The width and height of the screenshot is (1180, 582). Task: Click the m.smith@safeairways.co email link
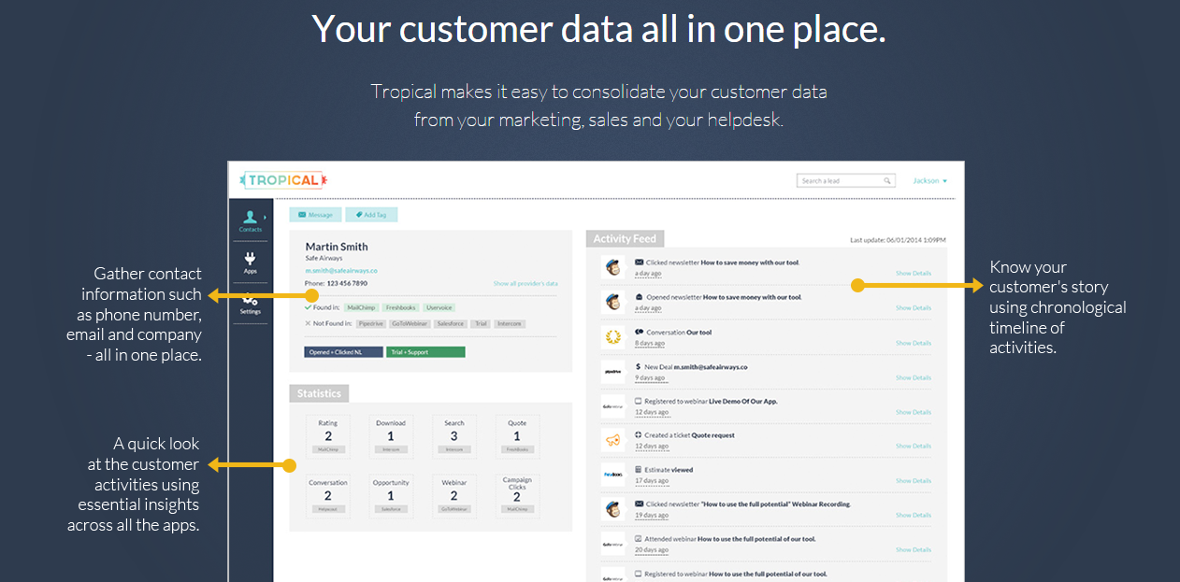pyautogui.click(x=341, y=270)
